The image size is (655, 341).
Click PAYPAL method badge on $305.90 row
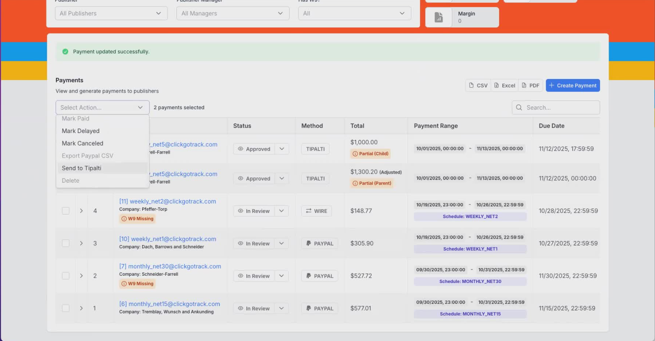click(319, 243)
